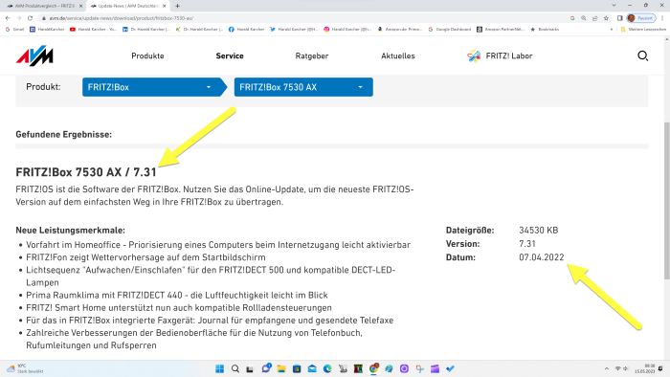This screenshot has height=377, width=670.
Task: Close the AVM Produktvergleich tab
Action: click(80, 6)
